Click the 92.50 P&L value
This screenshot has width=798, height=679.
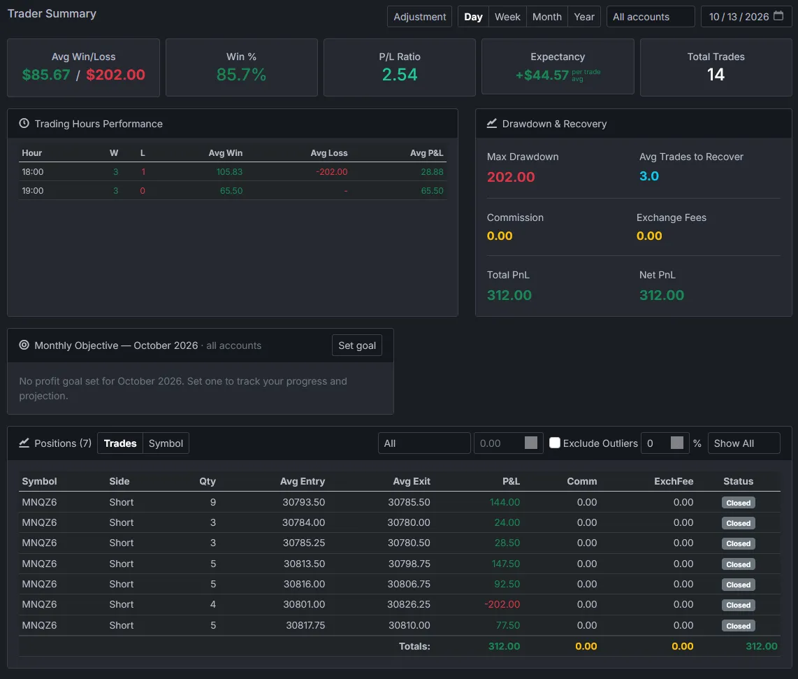(x=507, y=585)
